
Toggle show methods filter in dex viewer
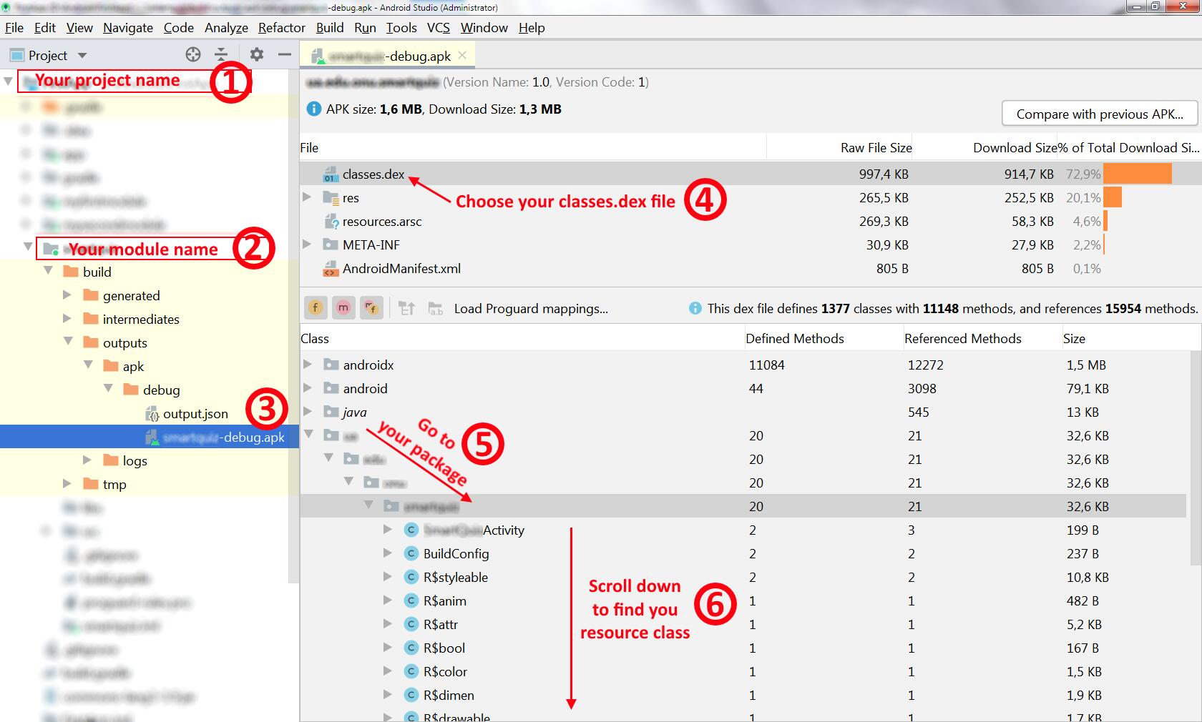point(343,308)
